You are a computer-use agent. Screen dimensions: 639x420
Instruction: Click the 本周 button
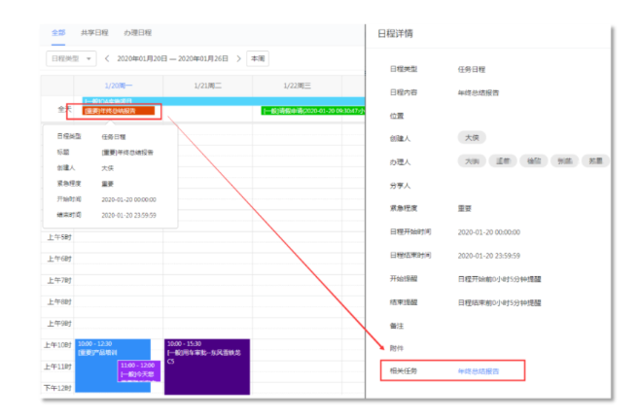click(x=258, y=58)
